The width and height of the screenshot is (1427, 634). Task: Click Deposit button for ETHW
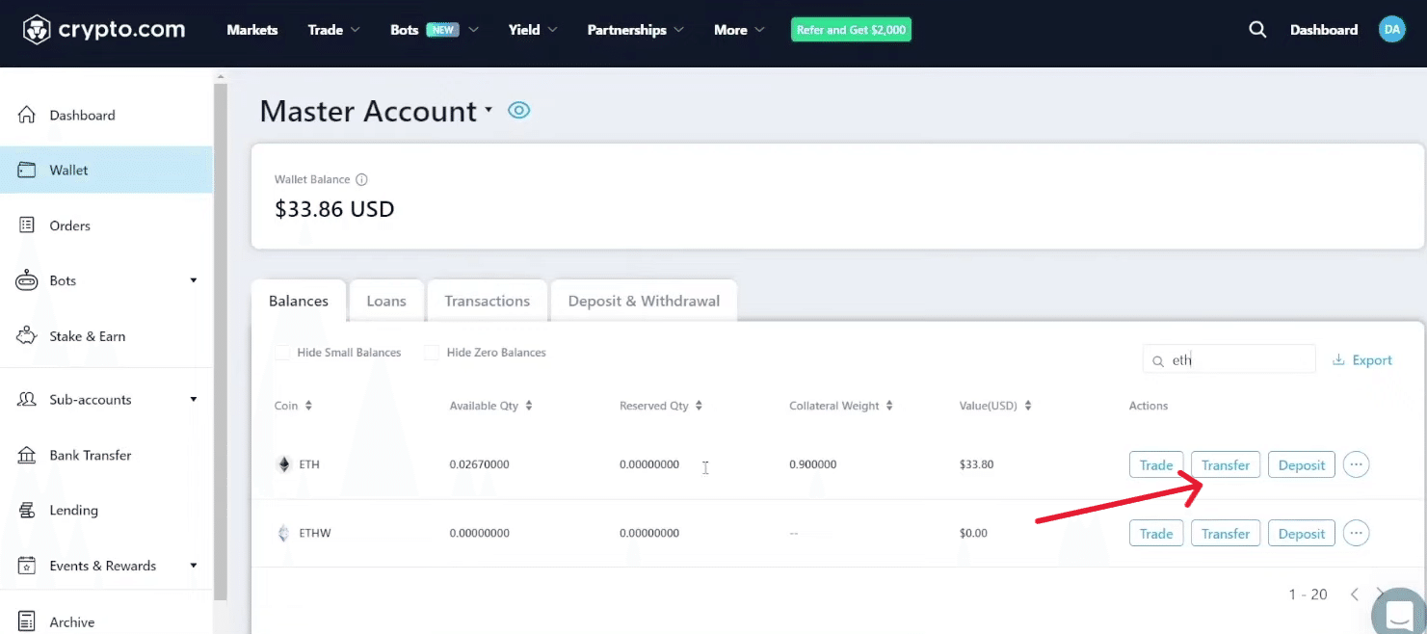pos(1302,533)
